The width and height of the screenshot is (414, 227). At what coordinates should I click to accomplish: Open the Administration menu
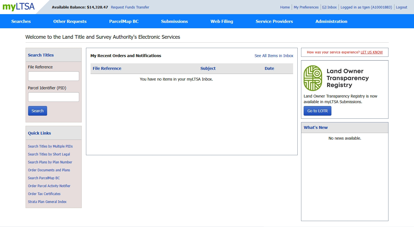click(x=331, y=21)
